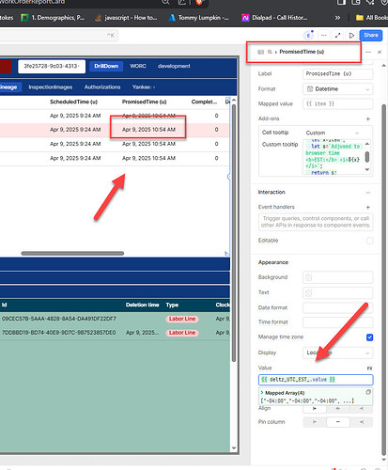The height and width of the screenshot is (470, 388).
Task: Open the Background color picker swatch
Action: coord(309,277)
